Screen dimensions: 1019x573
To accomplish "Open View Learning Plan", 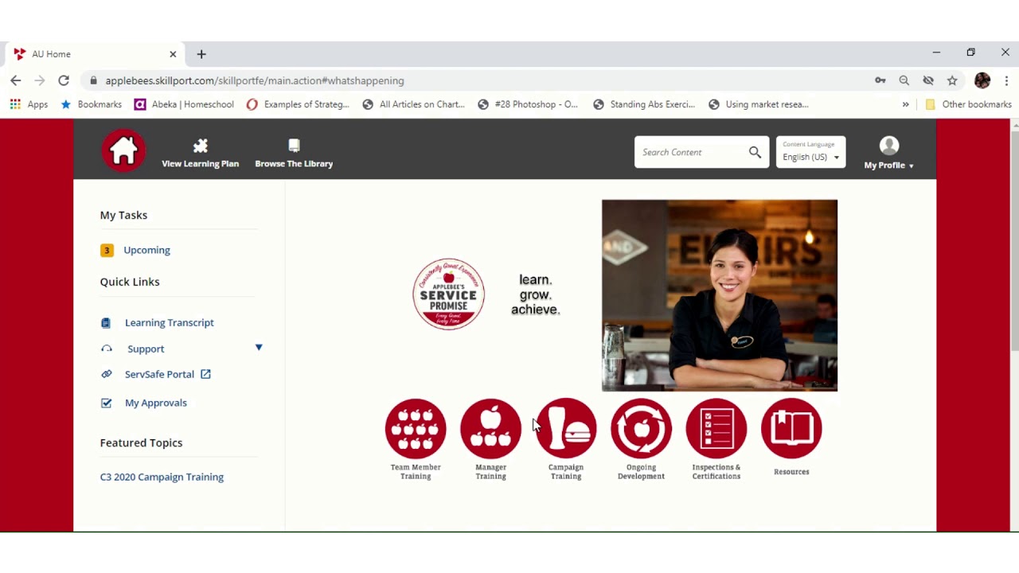I will (200, 153).
